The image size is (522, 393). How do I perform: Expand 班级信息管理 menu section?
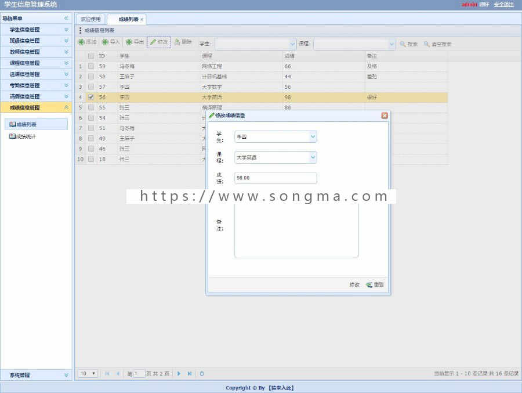tap(36, 41)
